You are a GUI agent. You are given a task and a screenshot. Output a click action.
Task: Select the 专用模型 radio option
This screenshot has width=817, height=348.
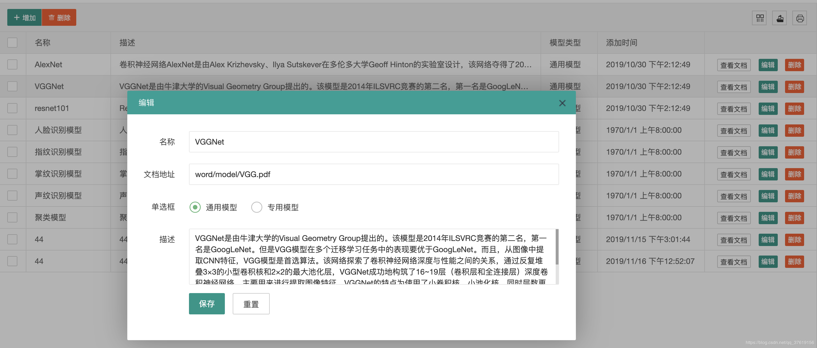(x=256, y=207)
